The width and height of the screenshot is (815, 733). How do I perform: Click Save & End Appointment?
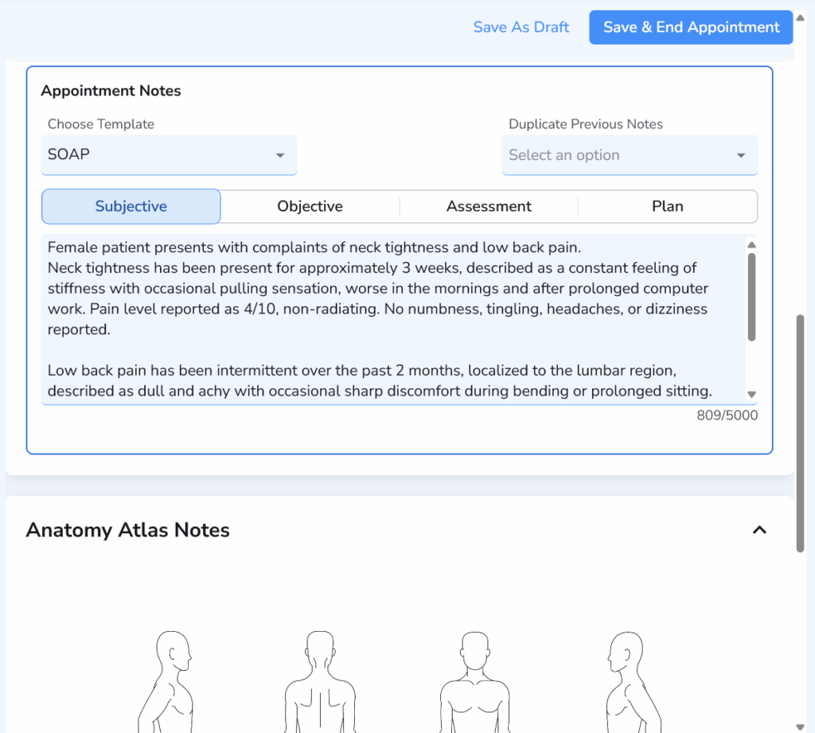pyautogui.click(x=689, y=26)
